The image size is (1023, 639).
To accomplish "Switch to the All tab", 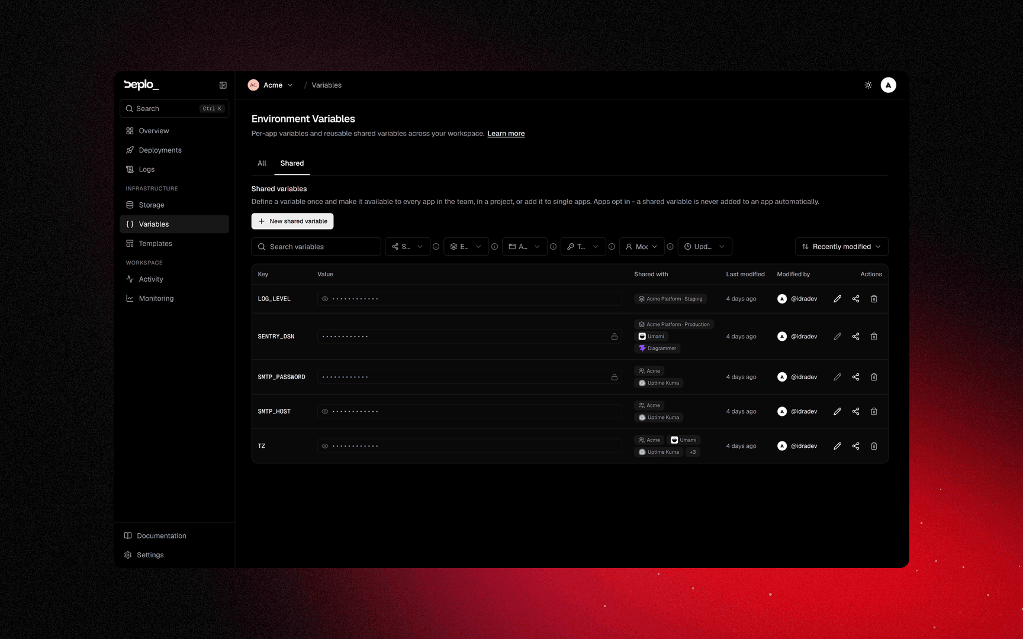I will click(x=262, y=163).
